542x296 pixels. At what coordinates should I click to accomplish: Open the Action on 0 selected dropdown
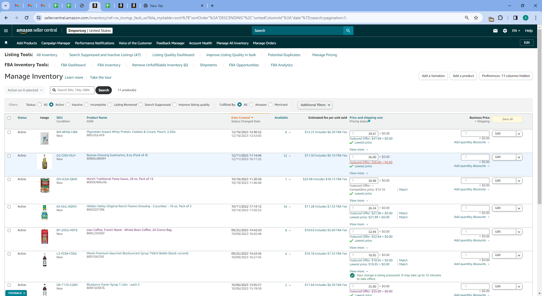coord(25,90)
